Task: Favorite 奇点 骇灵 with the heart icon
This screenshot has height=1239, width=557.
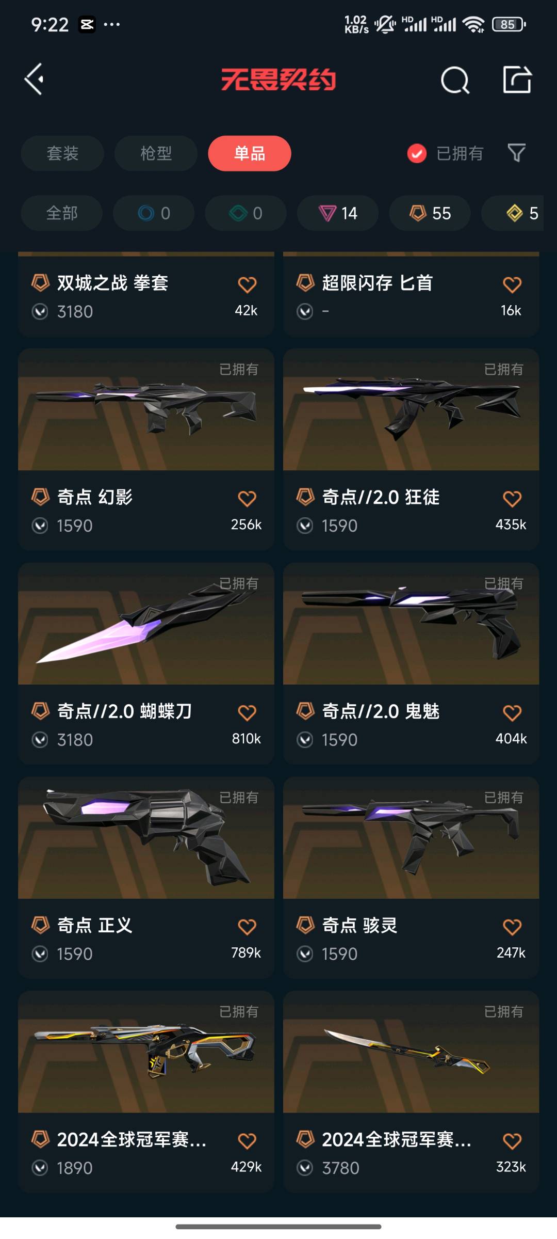Action: click(512, 927)
